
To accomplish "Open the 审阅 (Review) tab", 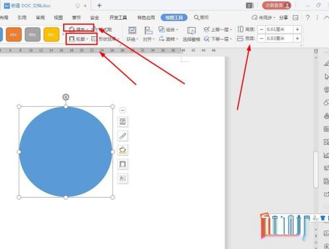I will click(40, 18).
